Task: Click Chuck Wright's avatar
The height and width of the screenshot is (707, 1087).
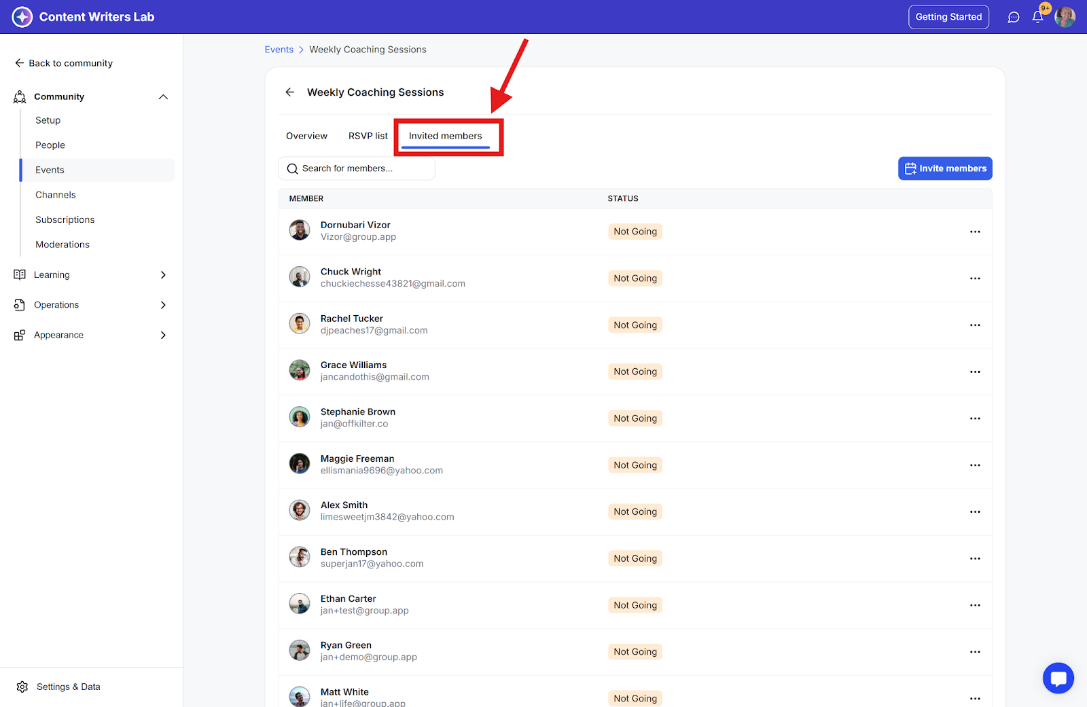Action: [300, 277]
